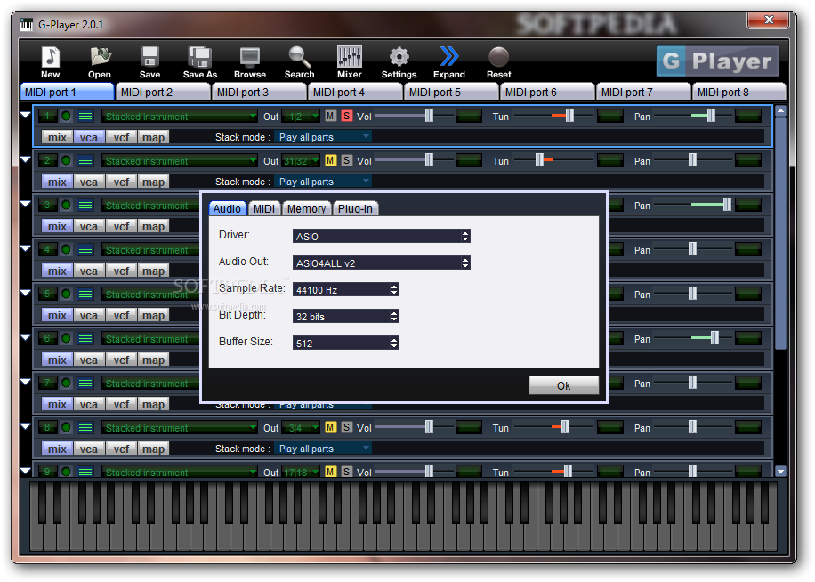
Task: Click the vca button on channel 6
Action: coord(89,360)
